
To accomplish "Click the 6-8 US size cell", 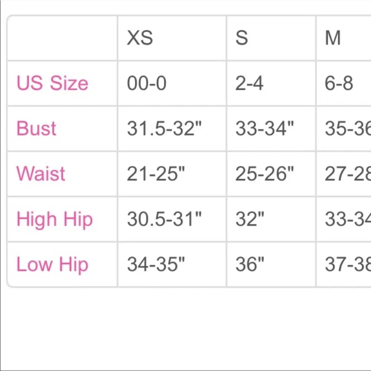I will (x=339, y=83).
